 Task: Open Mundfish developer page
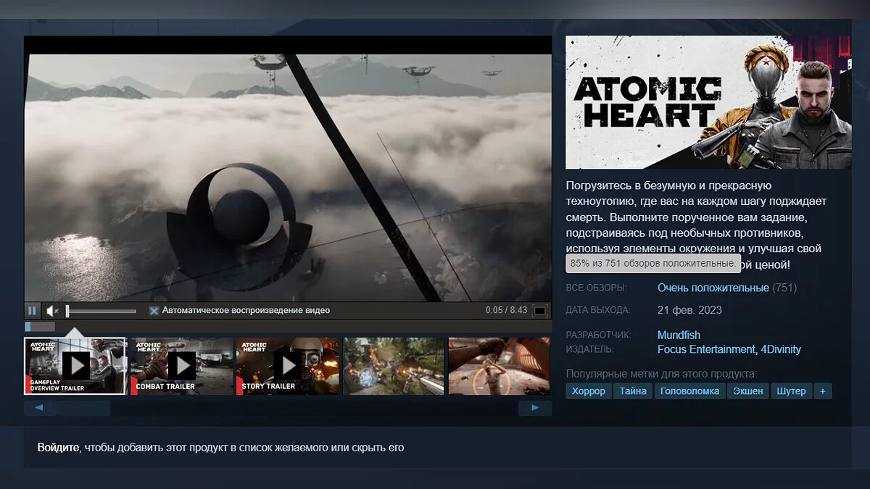tap(679, 335)
